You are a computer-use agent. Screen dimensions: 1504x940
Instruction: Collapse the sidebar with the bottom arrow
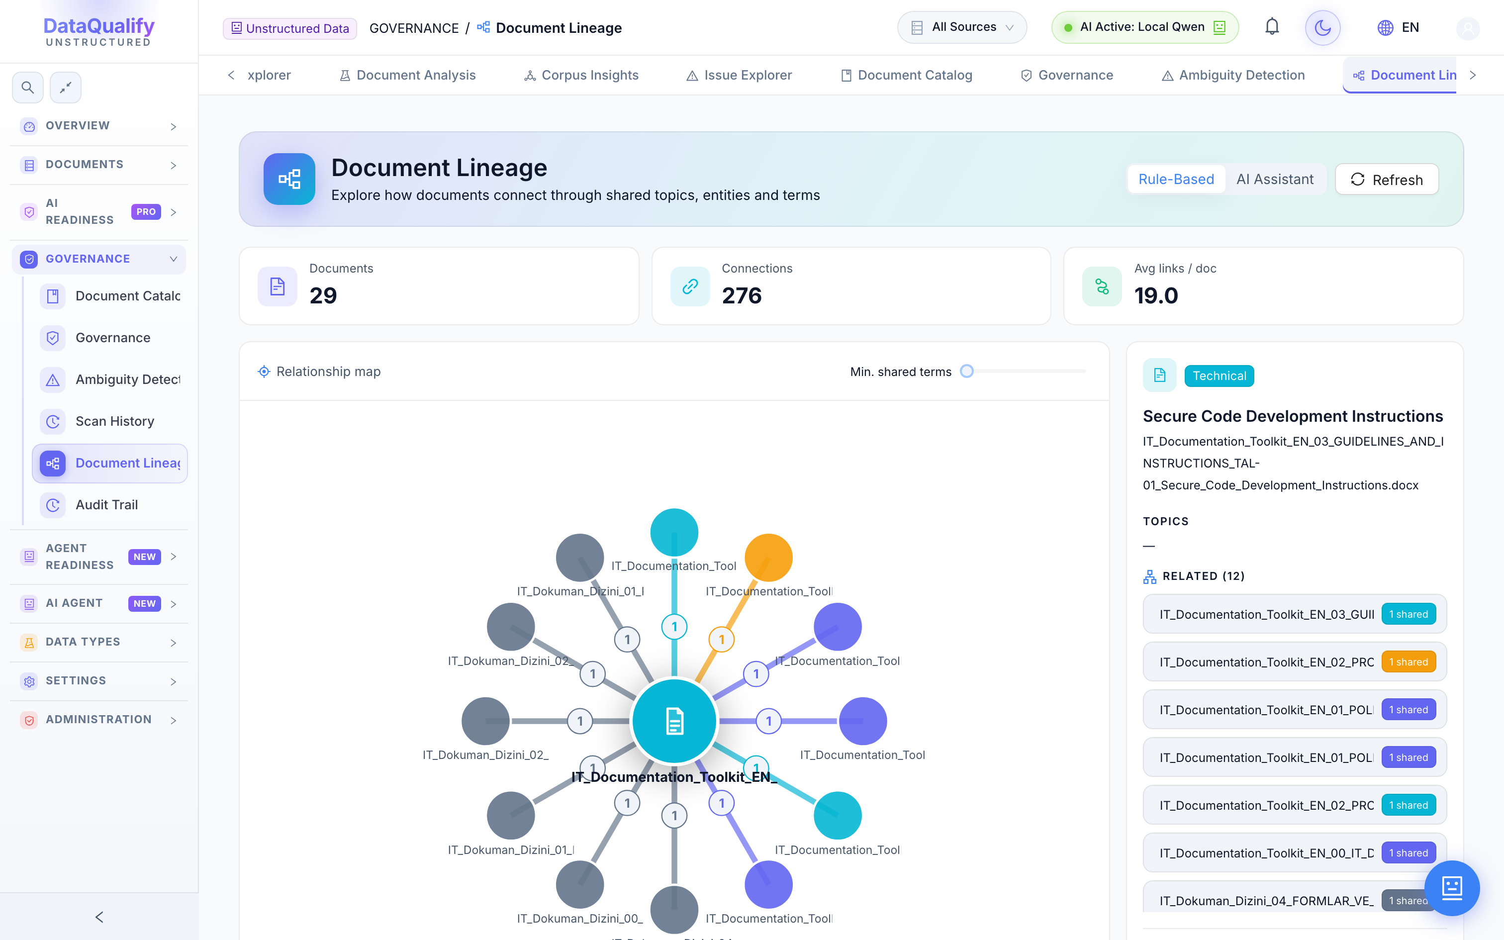tap(99, 917)
